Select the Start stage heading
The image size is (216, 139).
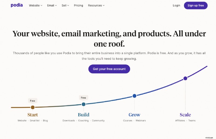[x=33, y=115]
